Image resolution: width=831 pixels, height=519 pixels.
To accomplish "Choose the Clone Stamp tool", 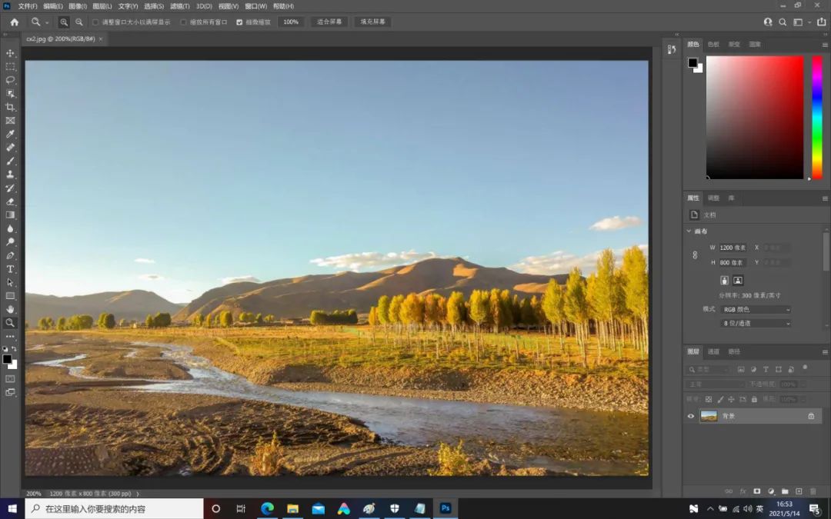I will (x=10, y=174).
